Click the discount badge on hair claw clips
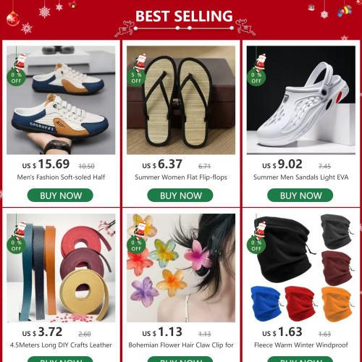 (137, 237)
